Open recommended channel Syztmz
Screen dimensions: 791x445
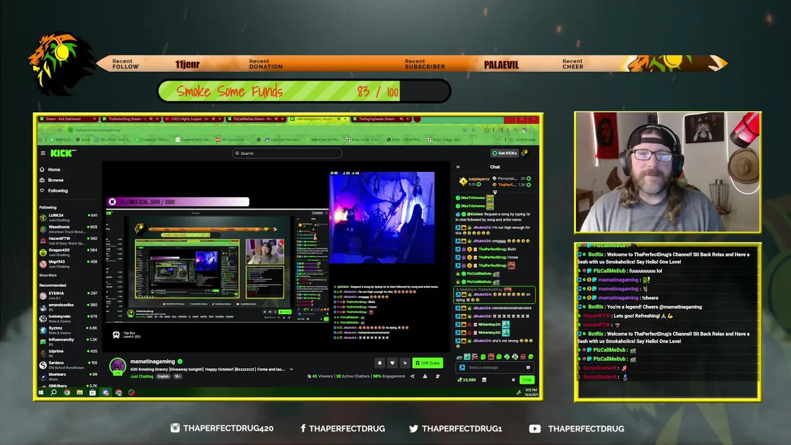click(69, 330)
